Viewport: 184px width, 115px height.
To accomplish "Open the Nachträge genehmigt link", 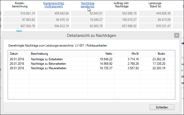I will (x=88, y=5).
